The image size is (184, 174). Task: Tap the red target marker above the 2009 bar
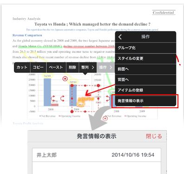(65, 79)
